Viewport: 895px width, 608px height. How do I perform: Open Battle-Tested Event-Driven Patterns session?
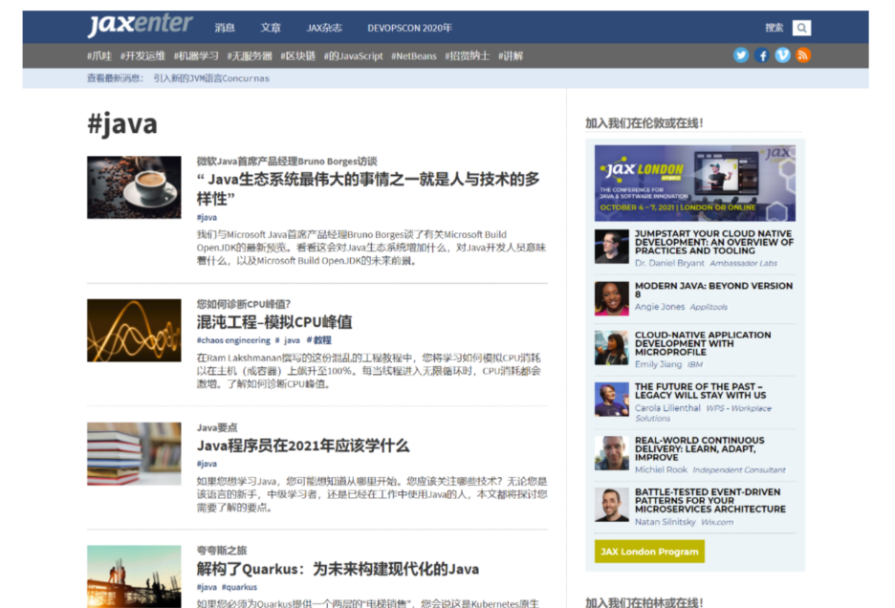coord(710,500)
